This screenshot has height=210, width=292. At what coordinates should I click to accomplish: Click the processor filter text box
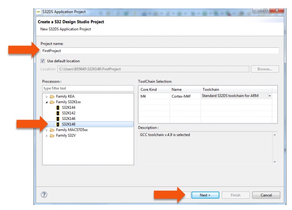(x=88, y=88)
